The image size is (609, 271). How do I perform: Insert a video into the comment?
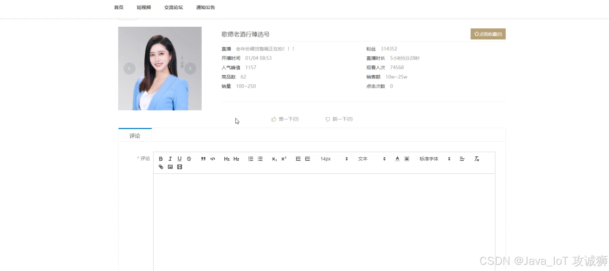click(x=180, y=167)
